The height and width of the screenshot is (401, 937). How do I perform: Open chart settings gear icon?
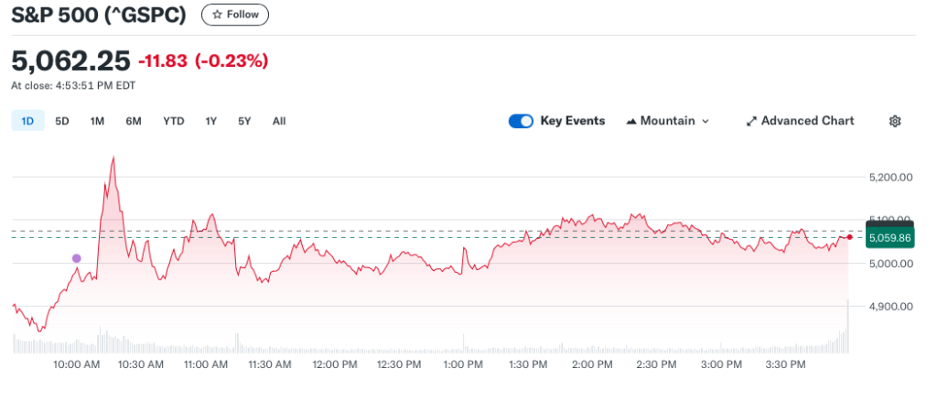tap(895, 122)
